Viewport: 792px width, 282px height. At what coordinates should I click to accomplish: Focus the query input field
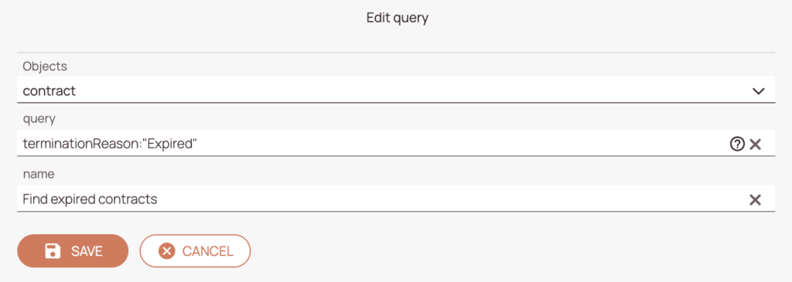point(374,144)
